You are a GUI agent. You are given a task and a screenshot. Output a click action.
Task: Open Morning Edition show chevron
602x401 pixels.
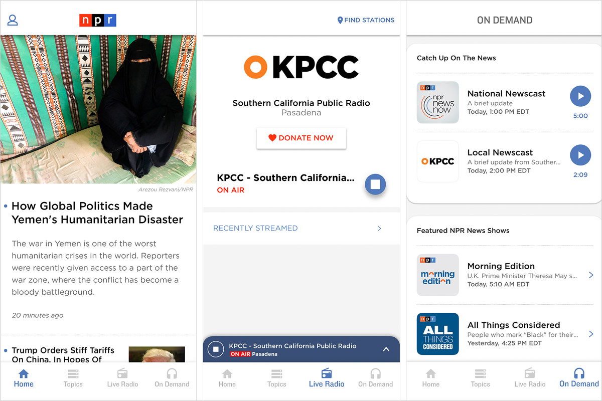coord(591,275)
